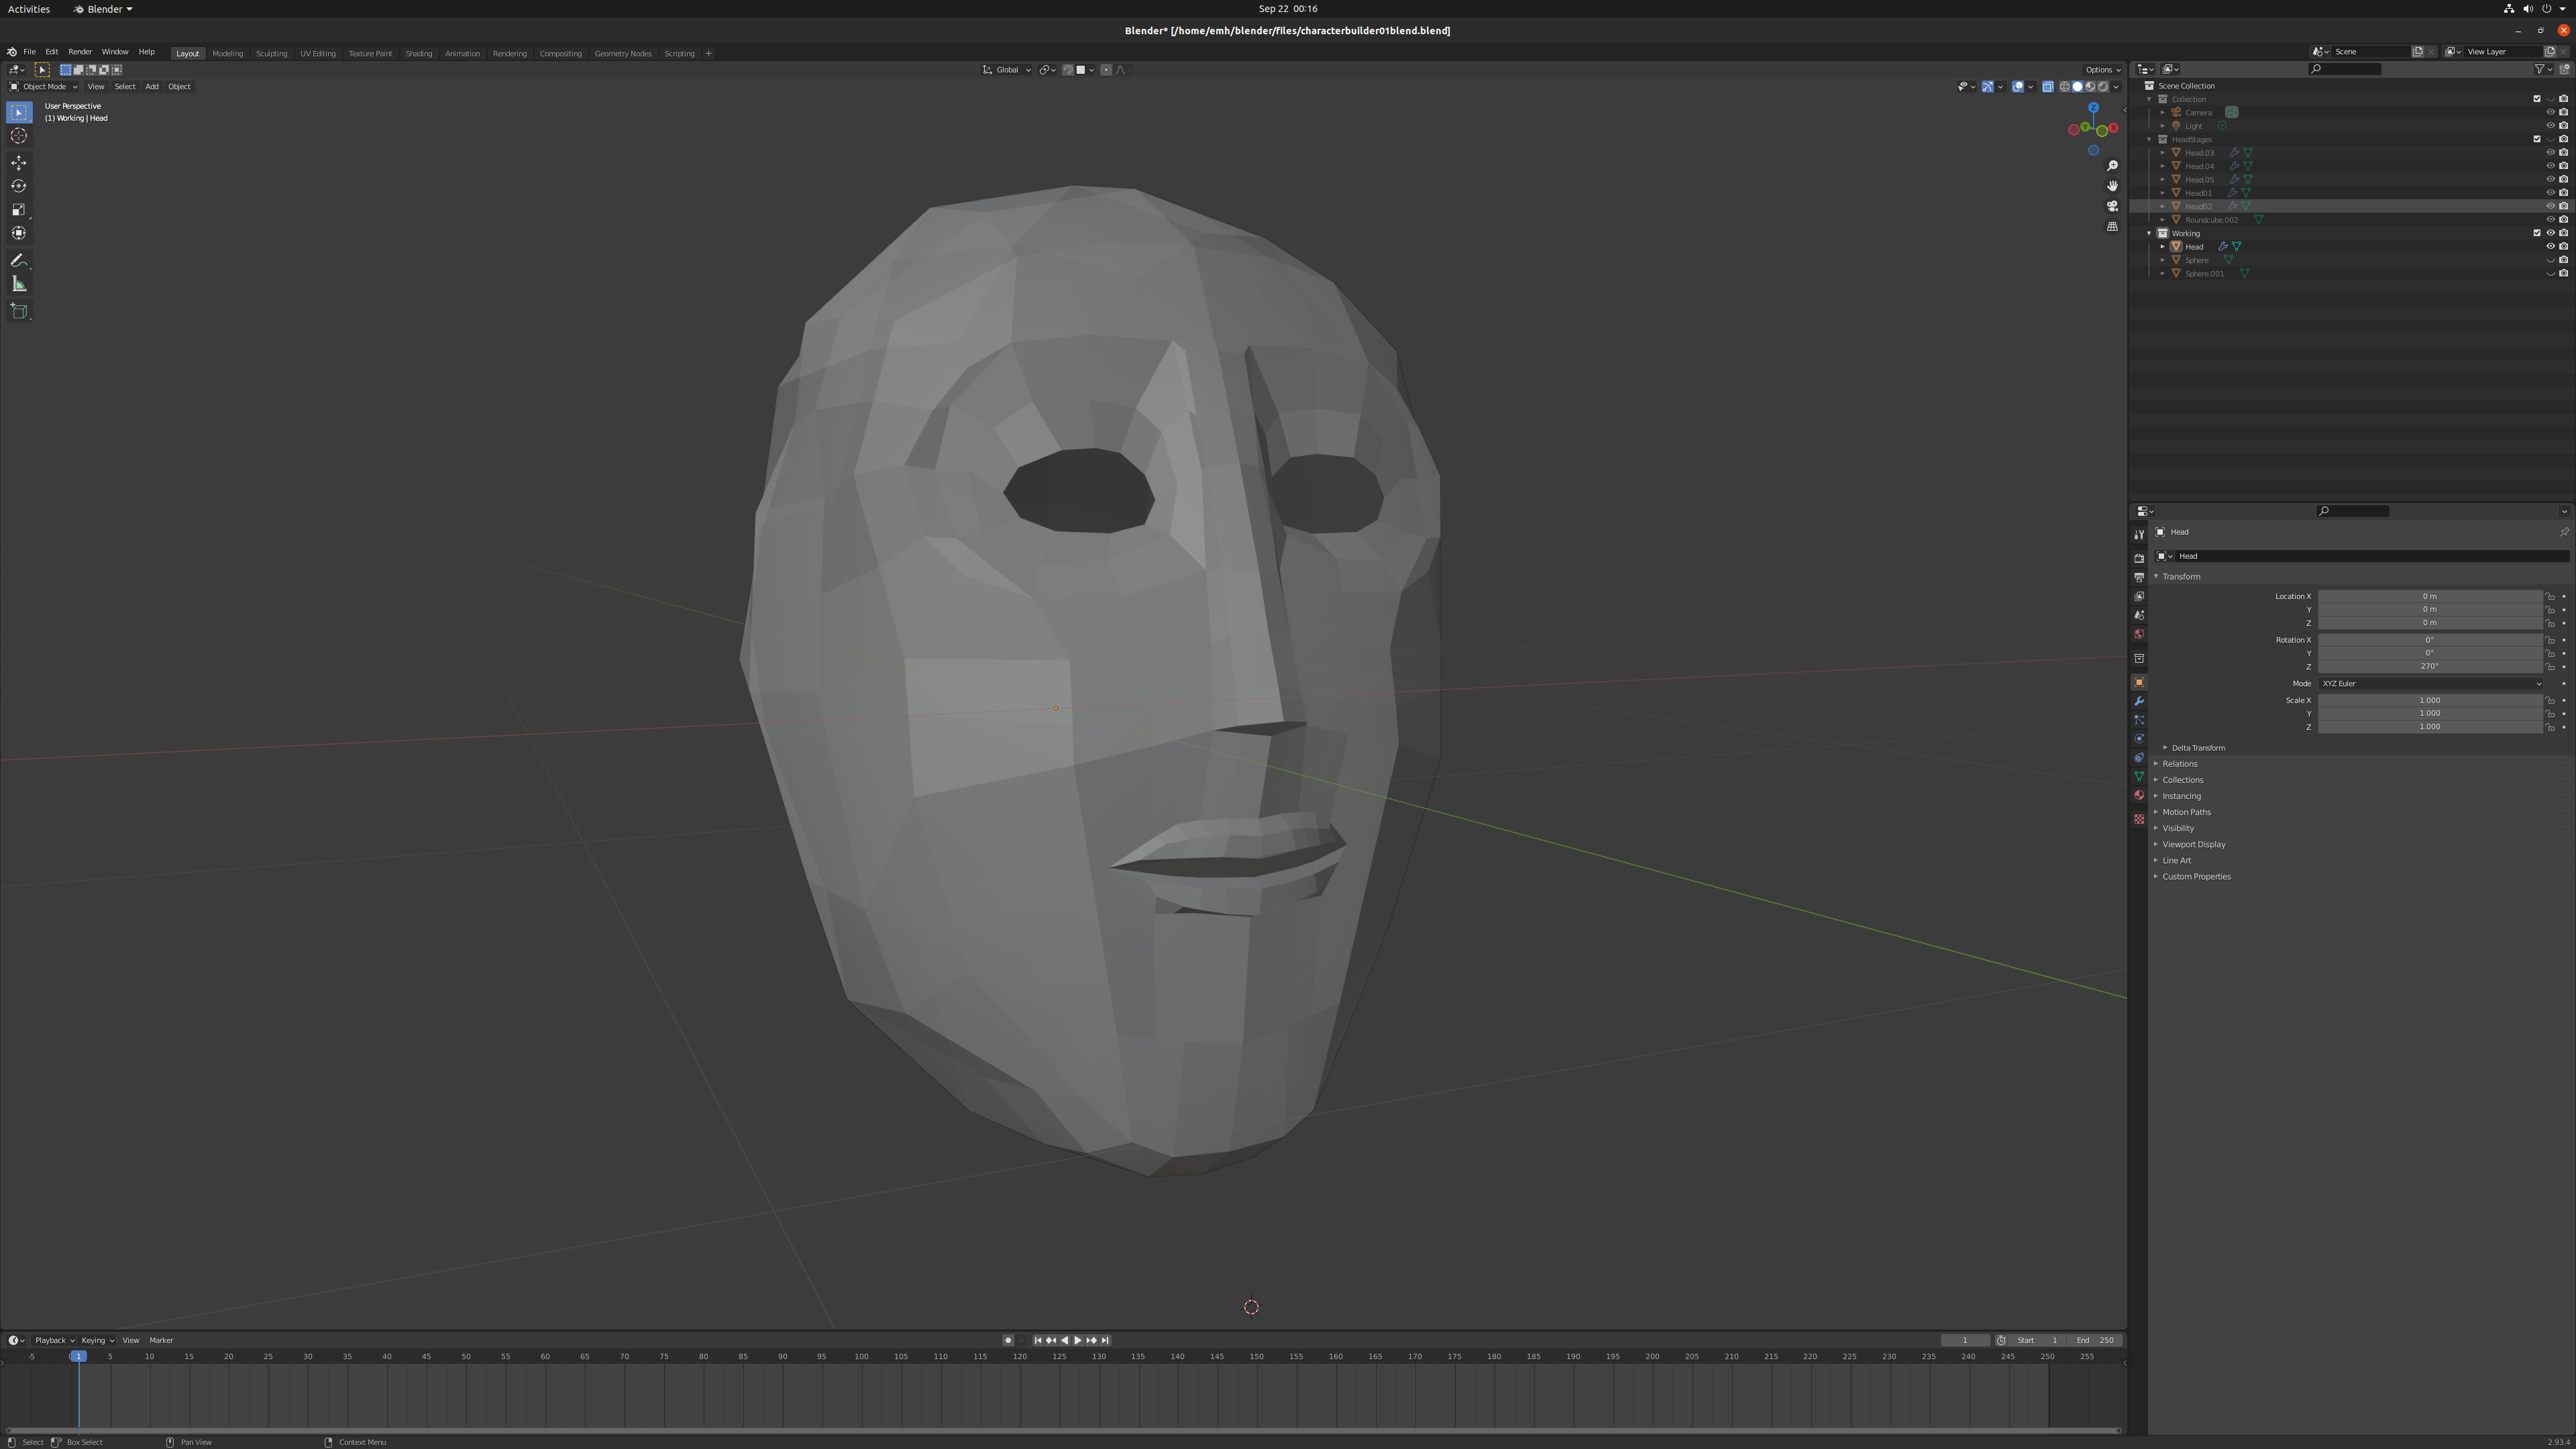The image size is (2576, 1449).
Task: Open the Particles properties tab
Action: (x=2138, y=720)
